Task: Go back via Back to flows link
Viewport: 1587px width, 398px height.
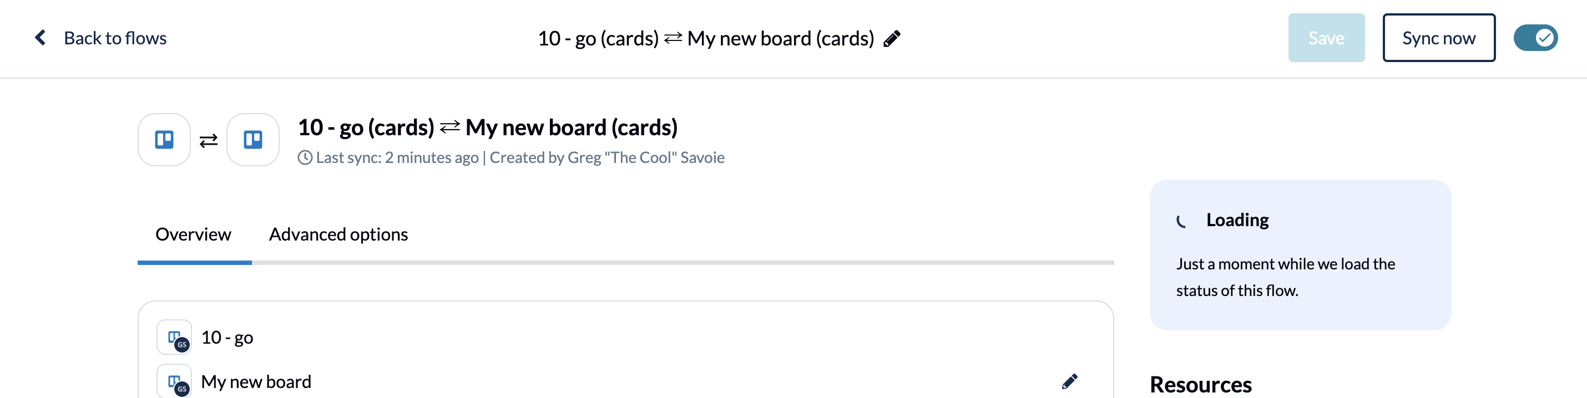Action: coord(115,38)
